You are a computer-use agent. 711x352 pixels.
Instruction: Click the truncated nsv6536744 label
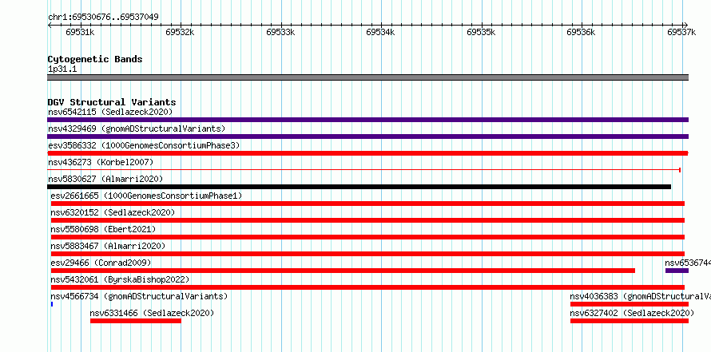[687, 263]
